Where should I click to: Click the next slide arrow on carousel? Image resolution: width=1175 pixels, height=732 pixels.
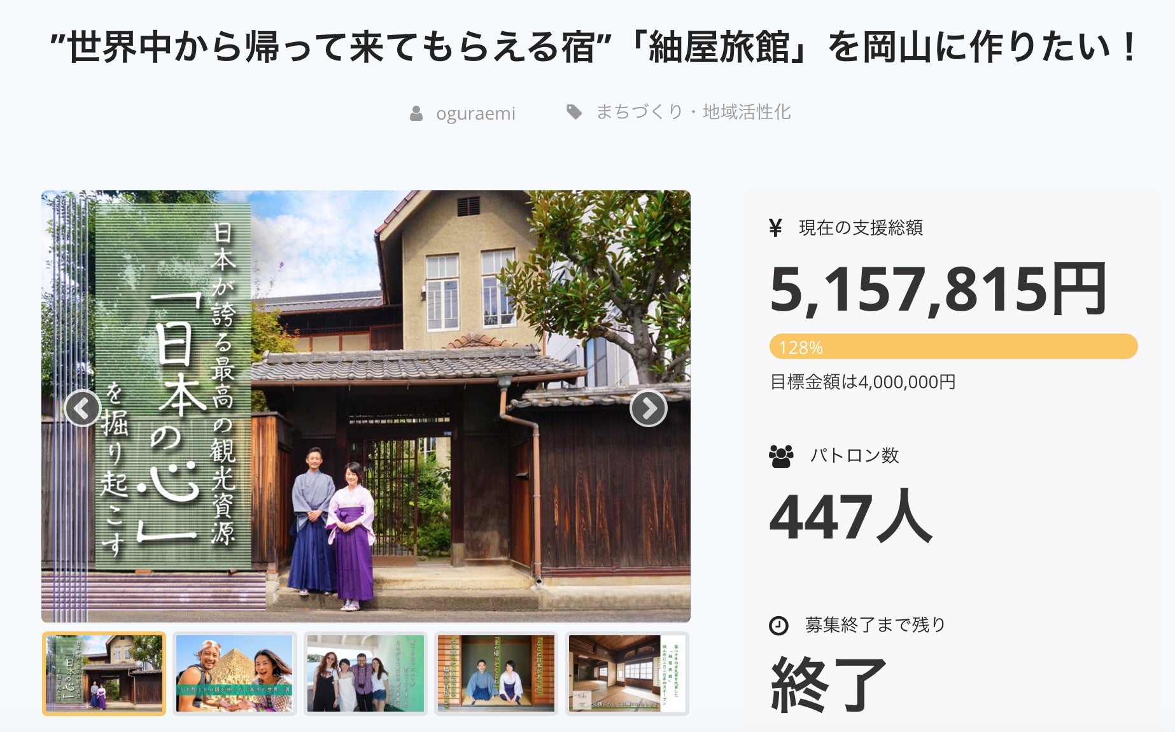[x=649, y=409]
